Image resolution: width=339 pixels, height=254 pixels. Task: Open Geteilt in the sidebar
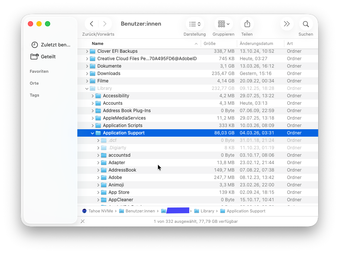click(43, 56)
